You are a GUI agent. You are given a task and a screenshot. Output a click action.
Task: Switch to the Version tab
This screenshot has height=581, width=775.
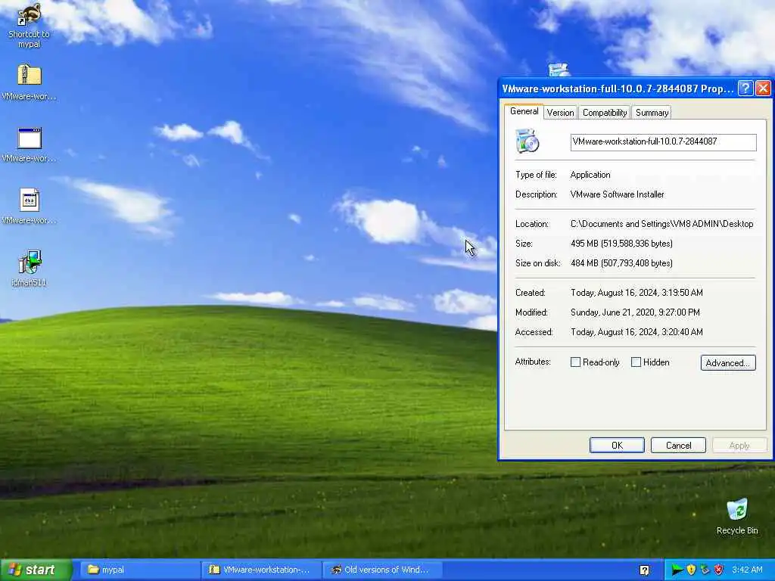click(x=561, y=113)
